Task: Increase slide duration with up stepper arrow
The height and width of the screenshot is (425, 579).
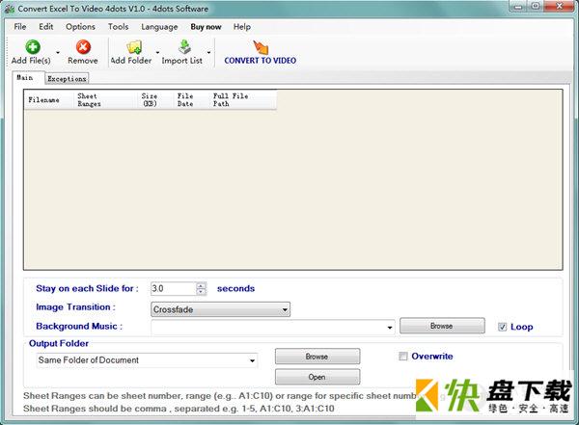Action: coord(201,285)
